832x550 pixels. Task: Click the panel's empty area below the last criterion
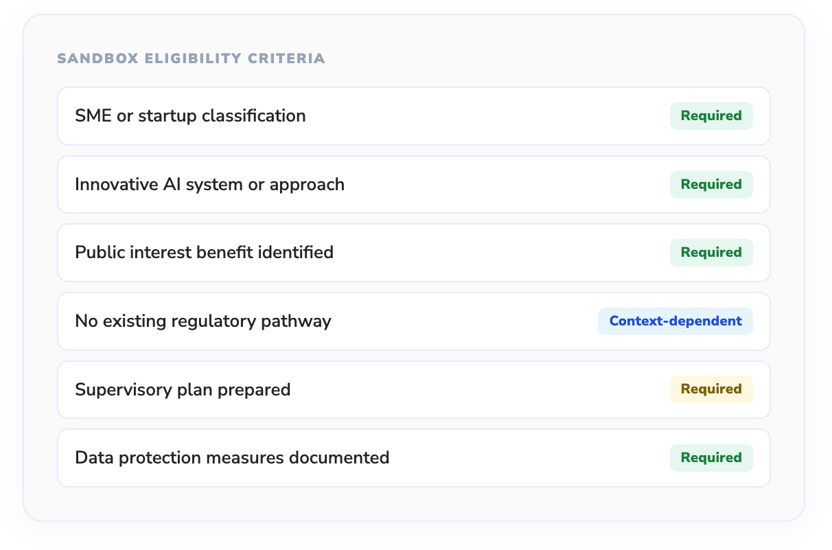tap(412, 504)
